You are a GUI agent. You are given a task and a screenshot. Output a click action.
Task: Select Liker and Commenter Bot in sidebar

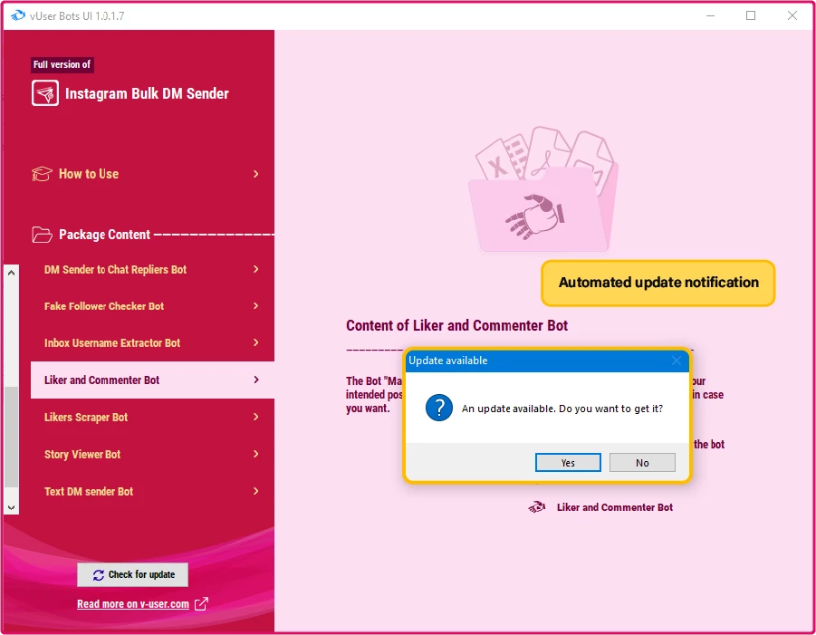click(152, 380)
